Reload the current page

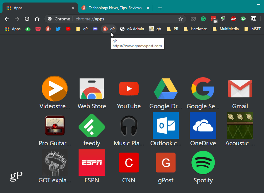point(27,19)
